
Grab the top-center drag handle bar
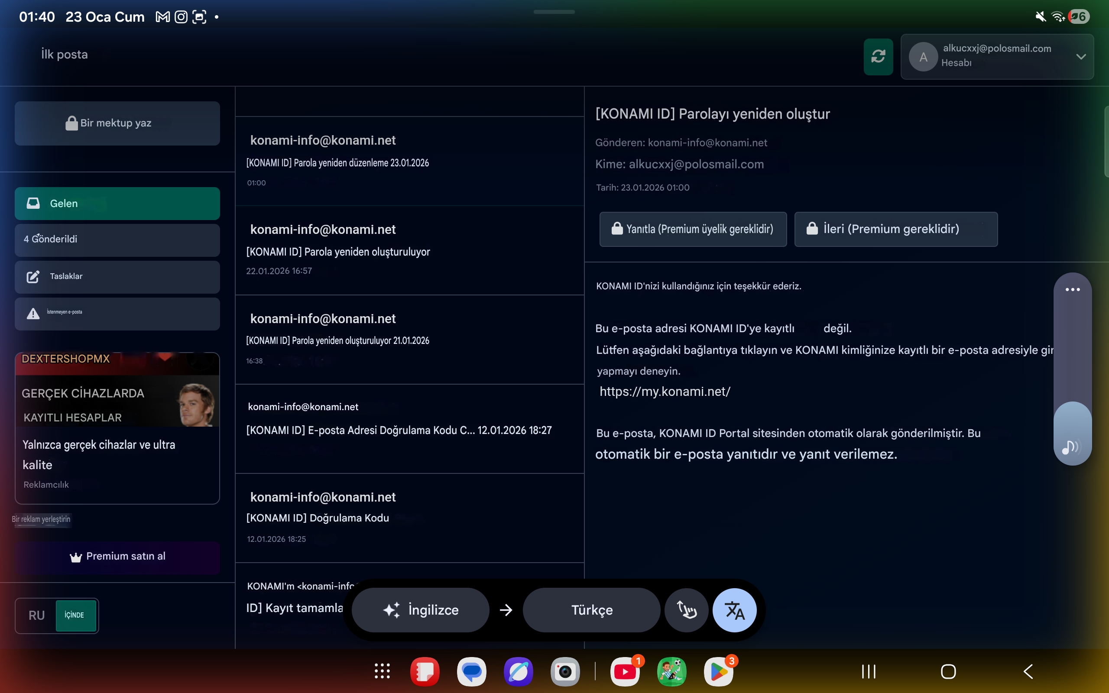554,12
